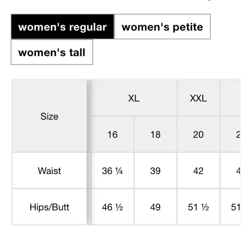
Task: Click the waist value 42 cell
Action: click(x=198, y=171)
